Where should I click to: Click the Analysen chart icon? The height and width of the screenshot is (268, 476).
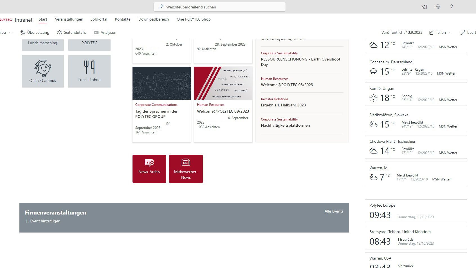(96, 32)
